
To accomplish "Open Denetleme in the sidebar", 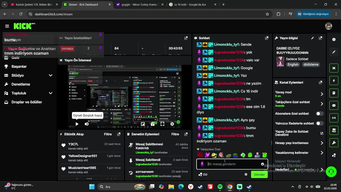I will pos(21,84).
